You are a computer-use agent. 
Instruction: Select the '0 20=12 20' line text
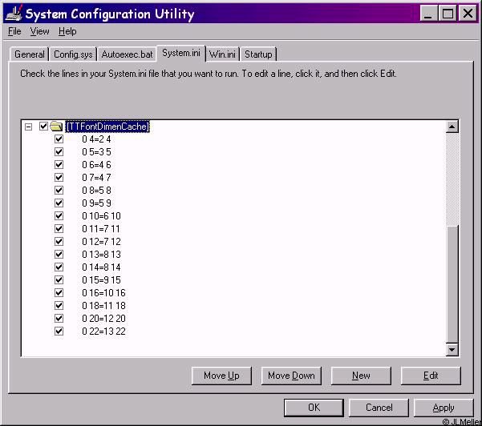[x=104, y=319]
